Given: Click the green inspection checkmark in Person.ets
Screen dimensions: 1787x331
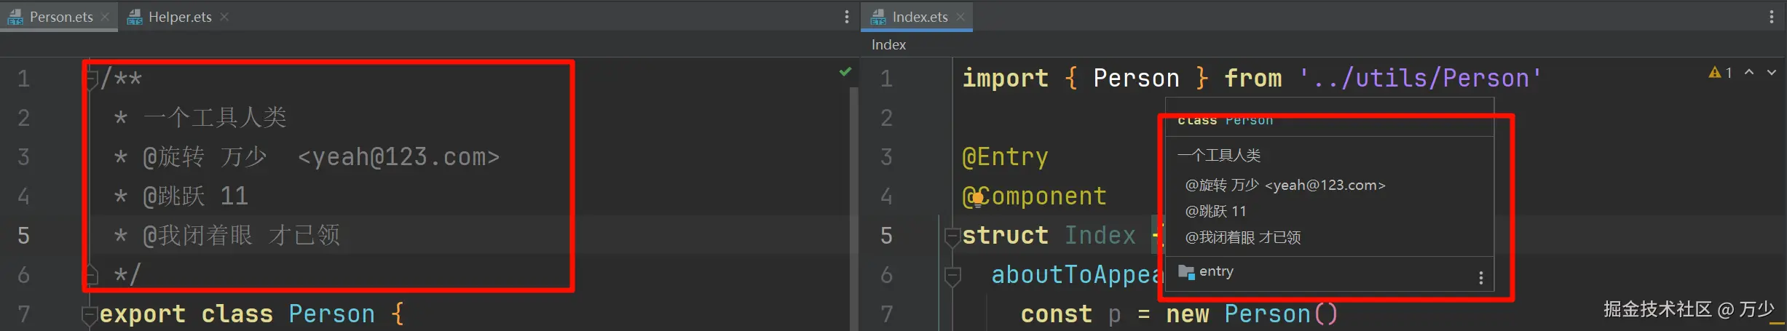Looking at the screenshot, I should tap(845, 71).
